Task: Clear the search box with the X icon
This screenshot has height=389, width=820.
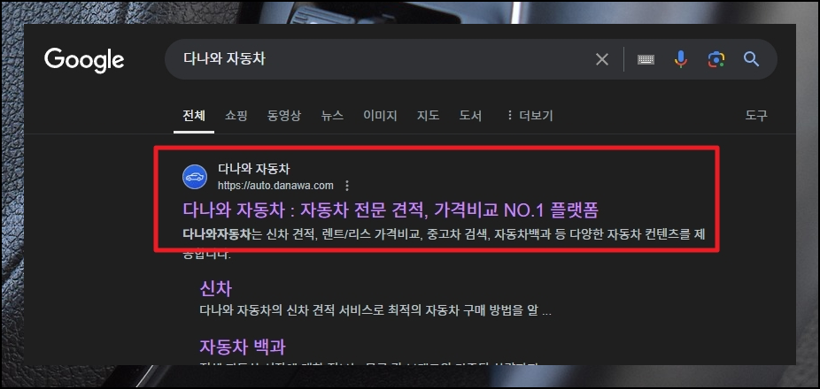Action: [x=602, y=59]
